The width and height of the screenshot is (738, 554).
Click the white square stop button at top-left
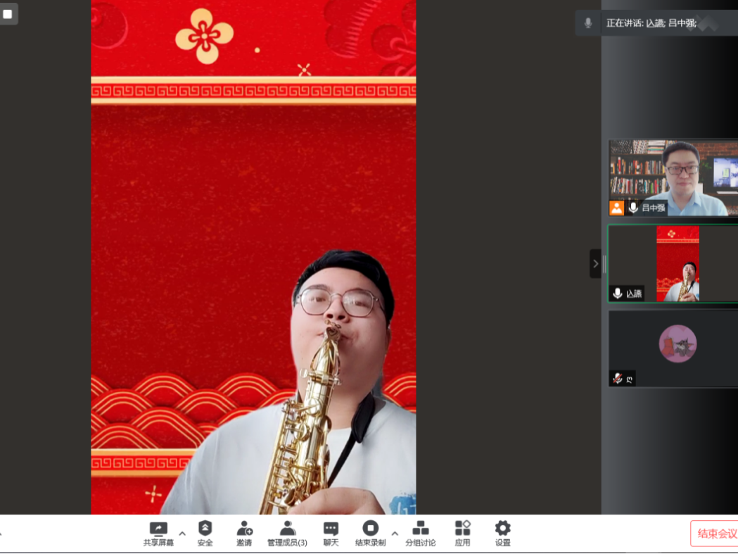[8, 13]
